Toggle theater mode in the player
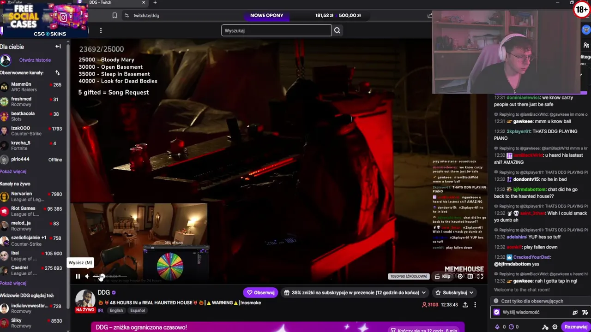The image size is (591, 332). click(x=470, y=276)
